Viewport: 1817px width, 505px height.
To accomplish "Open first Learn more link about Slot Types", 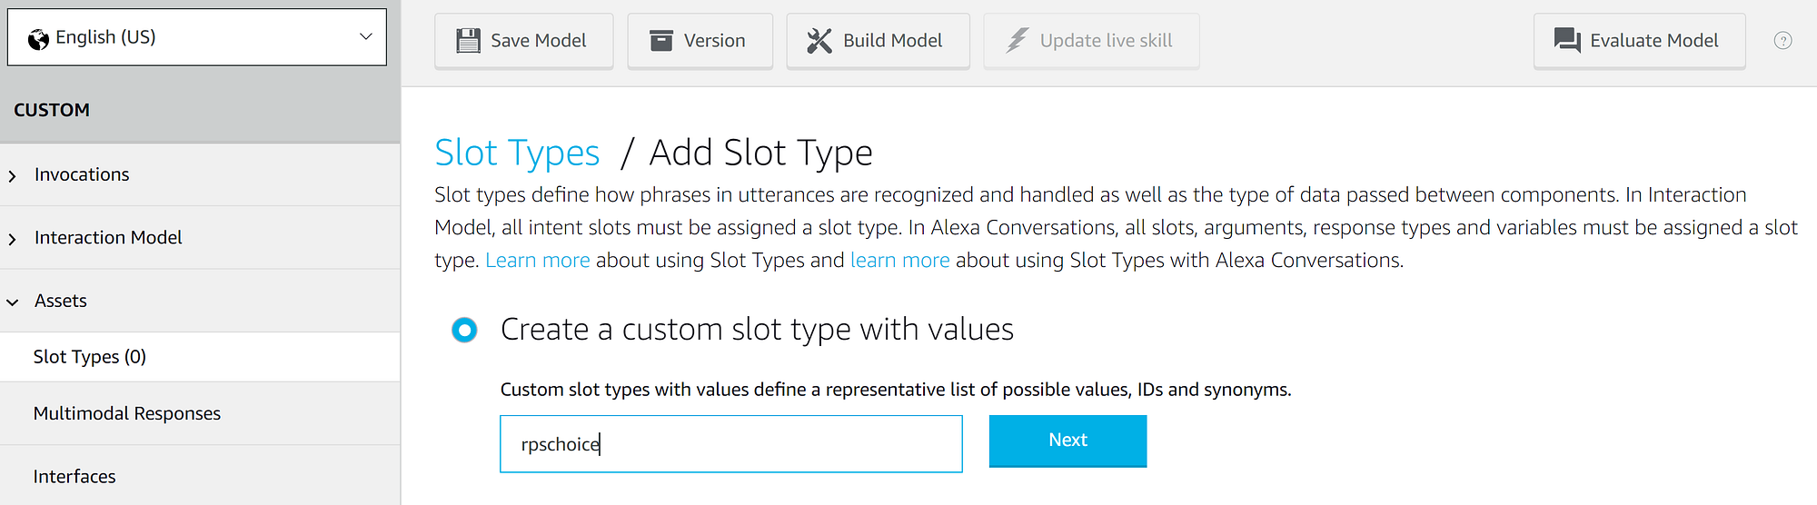I will (538, 261).
